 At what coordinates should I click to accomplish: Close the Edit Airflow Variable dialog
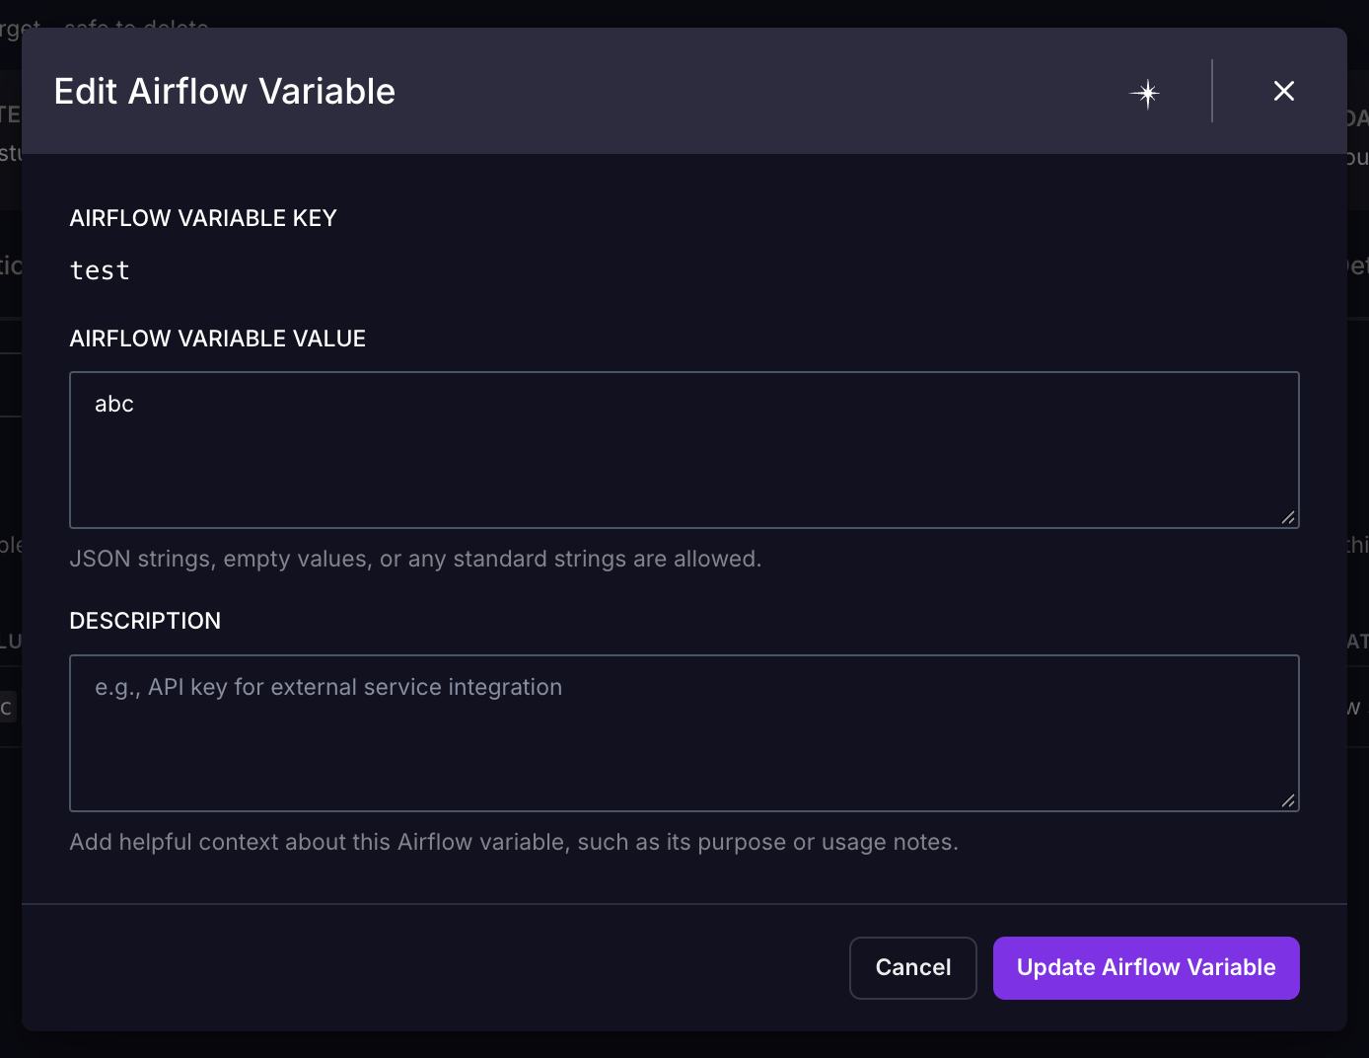[1283, 91]
